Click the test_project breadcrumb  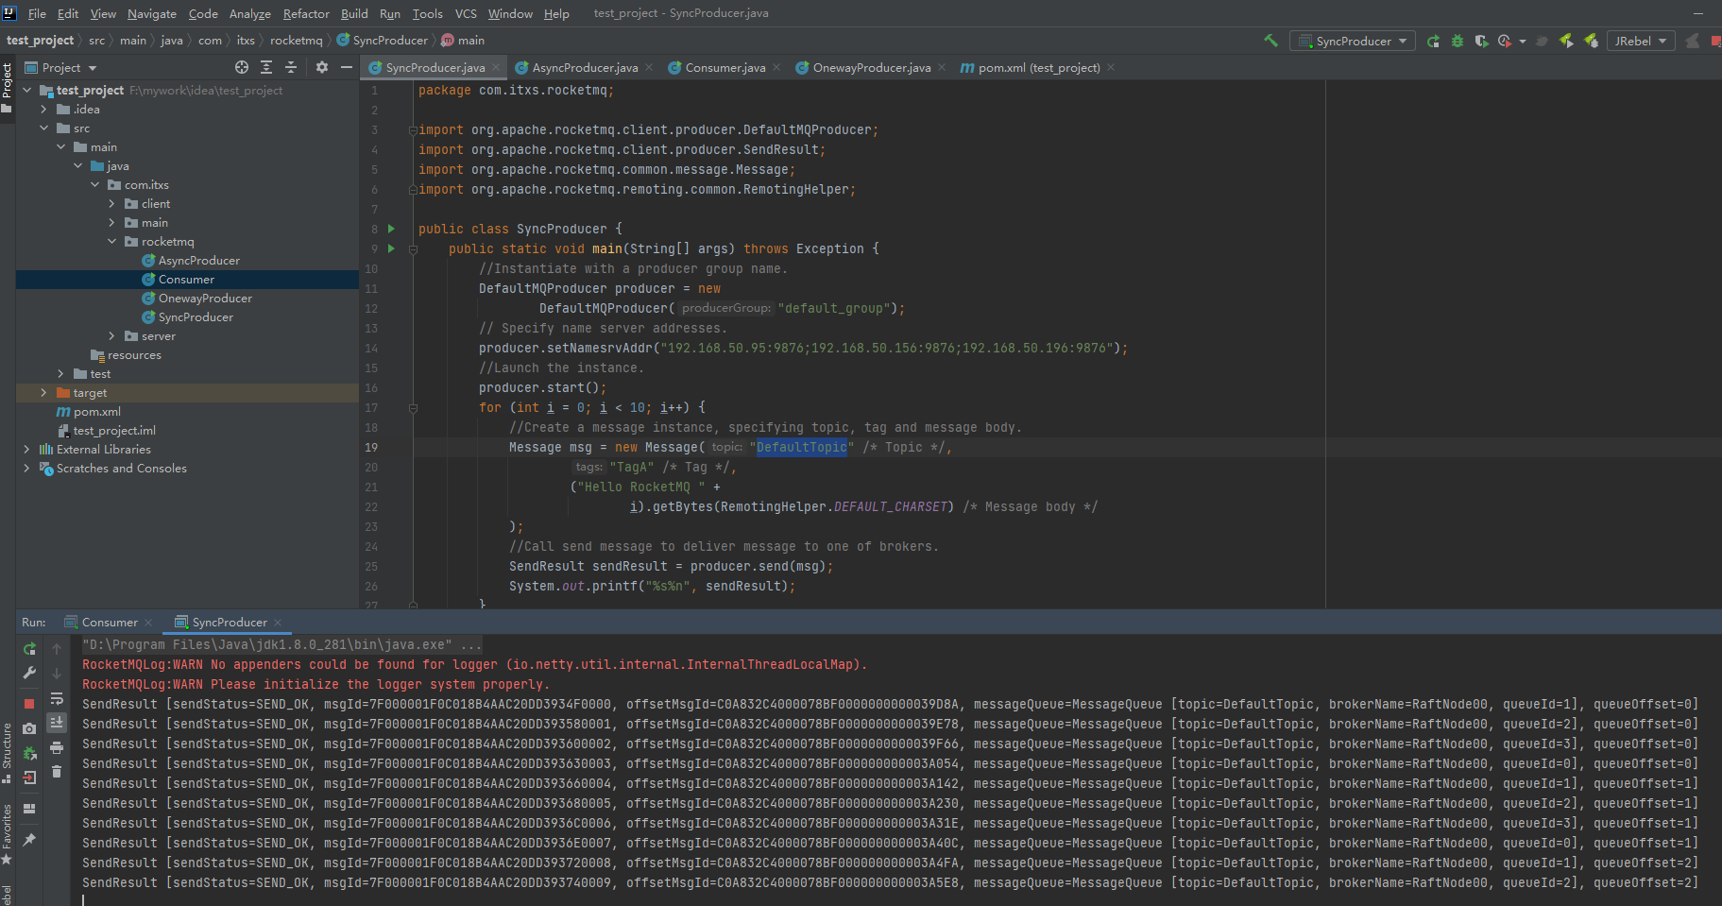point(40,41)
